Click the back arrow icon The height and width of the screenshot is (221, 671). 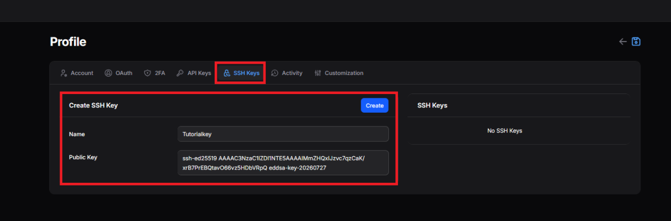click(623, 41)
